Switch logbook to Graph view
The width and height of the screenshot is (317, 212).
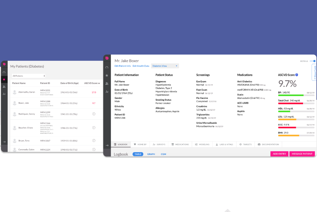pos(151,154)
